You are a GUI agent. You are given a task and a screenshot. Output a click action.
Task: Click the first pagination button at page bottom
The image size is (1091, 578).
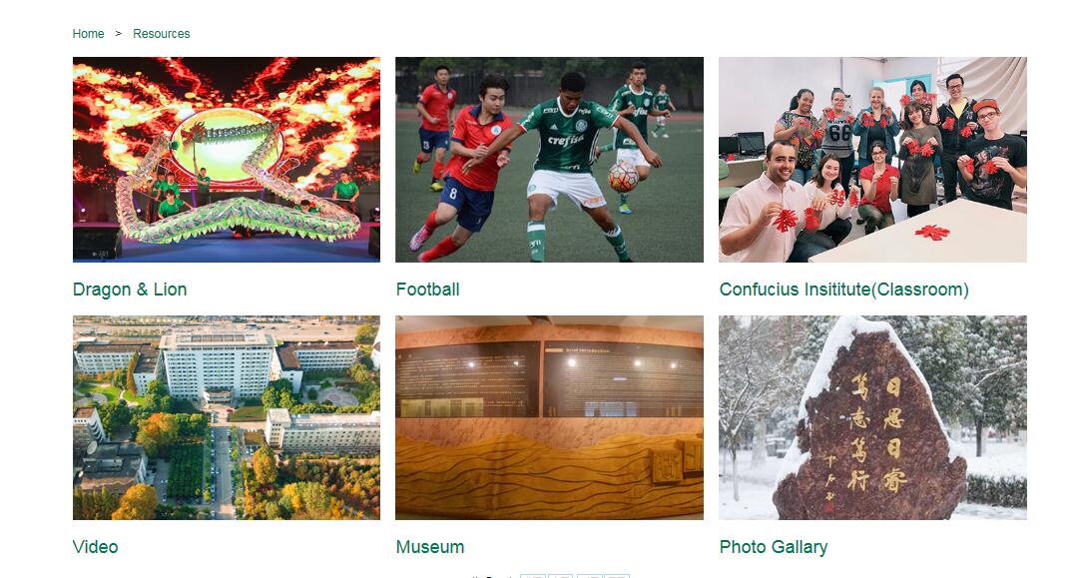click(x=533, y=576)
